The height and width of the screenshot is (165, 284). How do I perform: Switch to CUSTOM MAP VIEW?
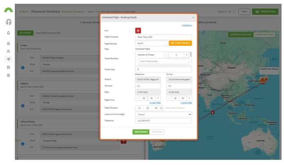pyautogui.click(x=264, y=35)
